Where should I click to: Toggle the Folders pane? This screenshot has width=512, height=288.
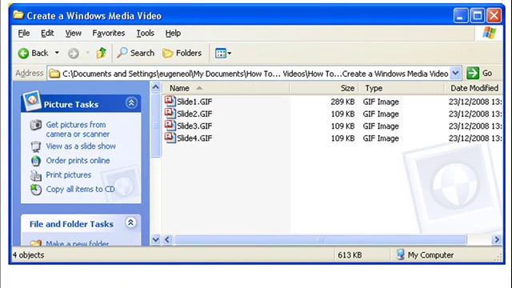pos(182,53)
